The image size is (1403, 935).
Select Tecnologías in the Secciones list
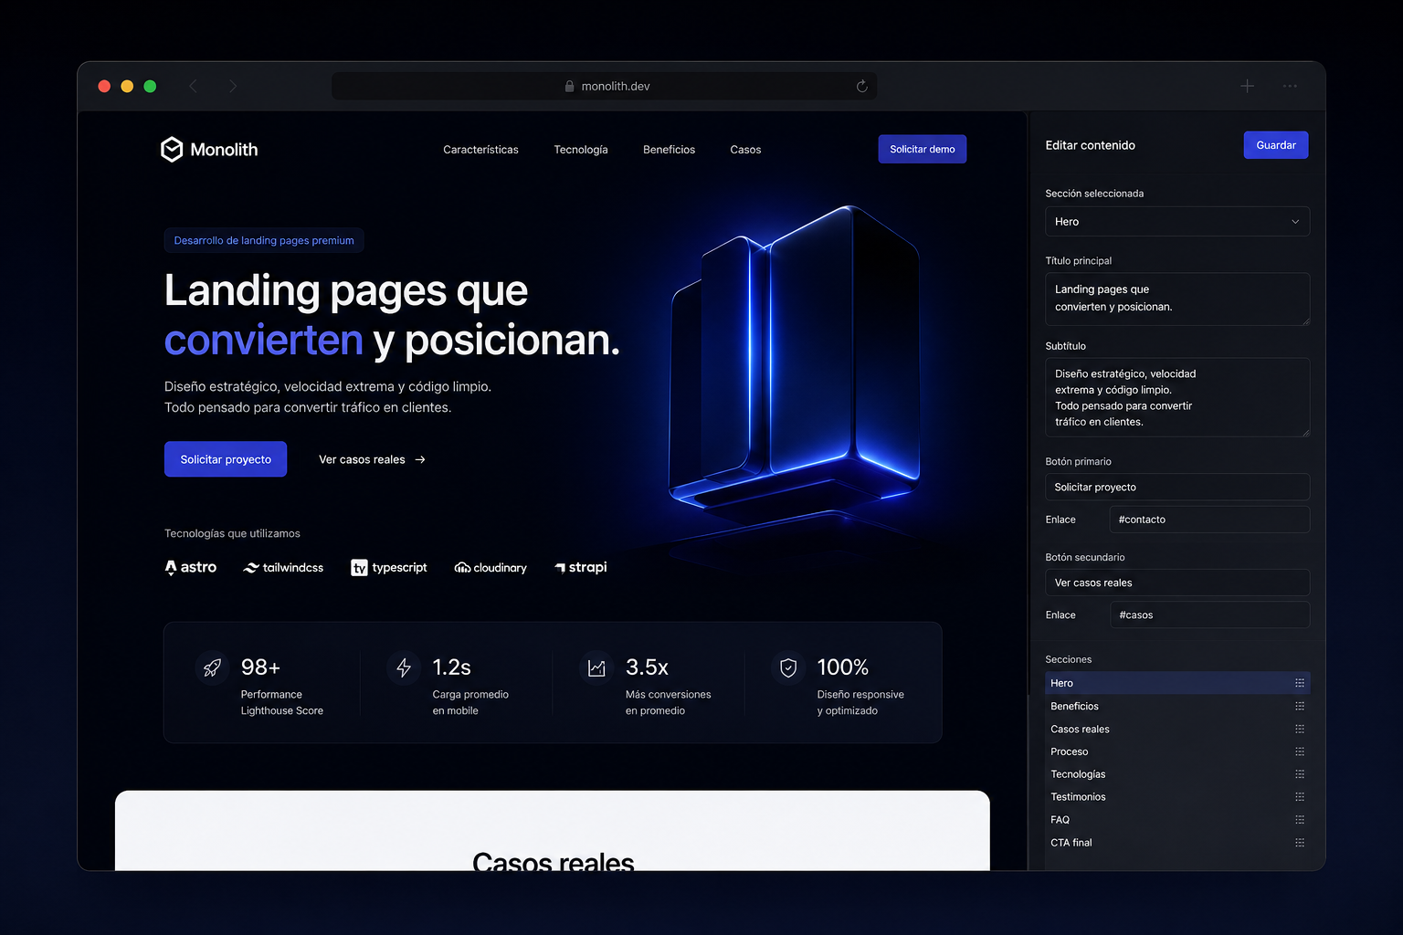1177,774
